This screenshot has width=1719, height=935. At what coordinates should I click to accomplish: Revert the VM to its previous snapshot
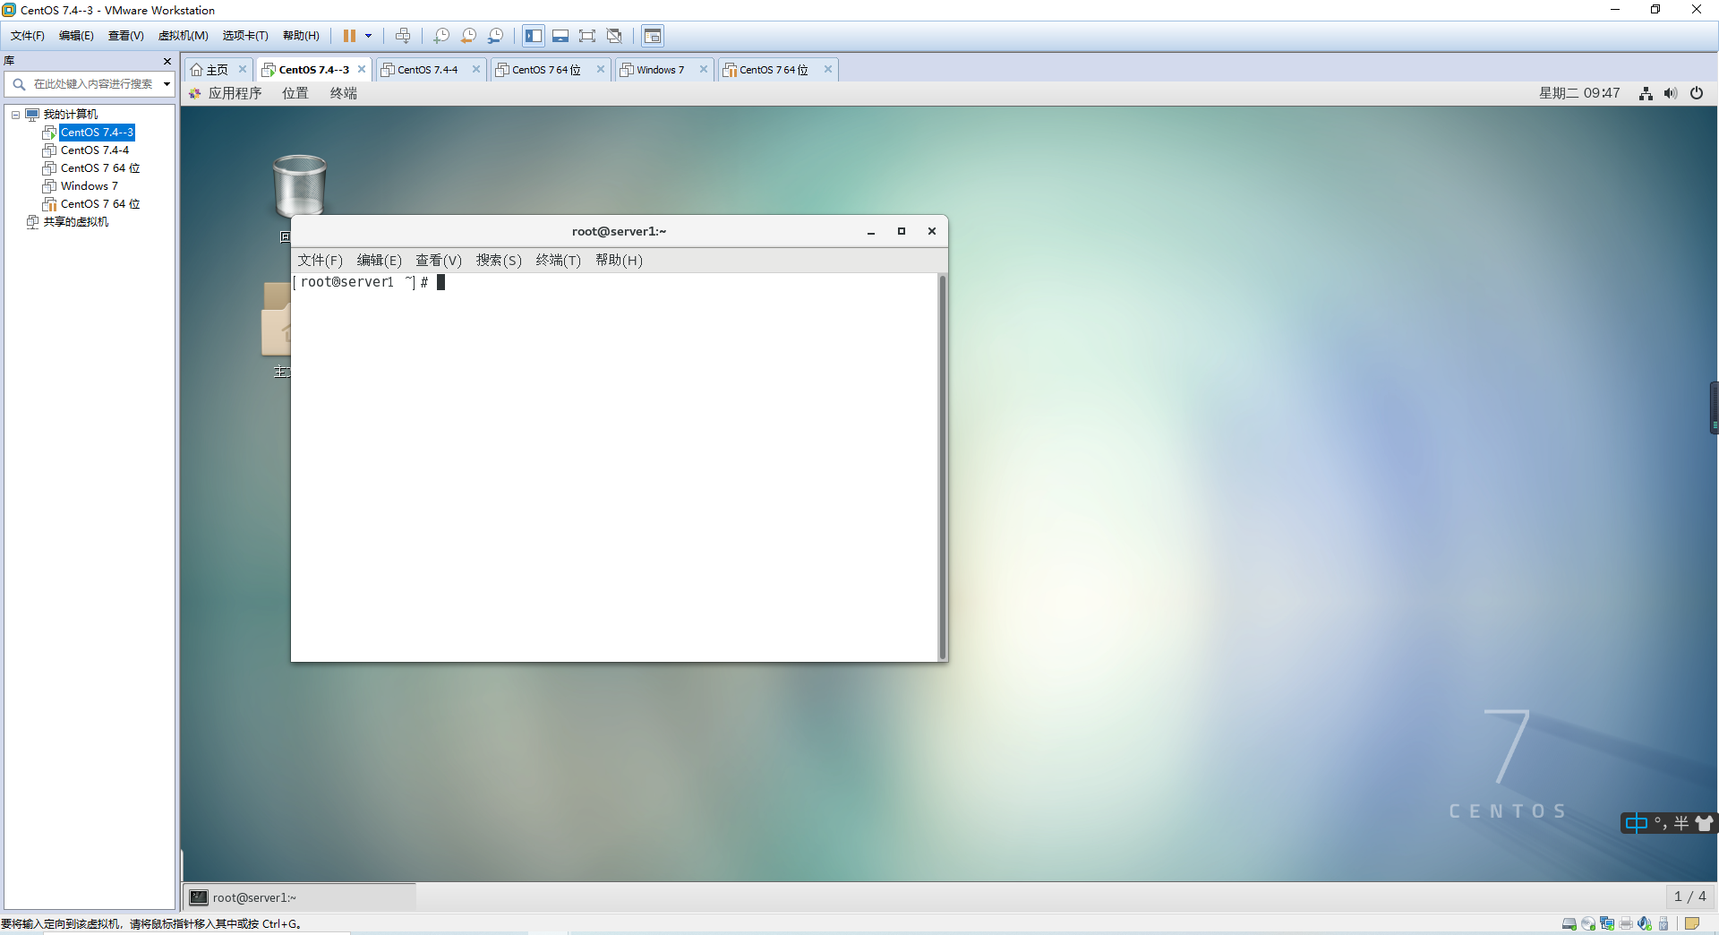(468, 36)
